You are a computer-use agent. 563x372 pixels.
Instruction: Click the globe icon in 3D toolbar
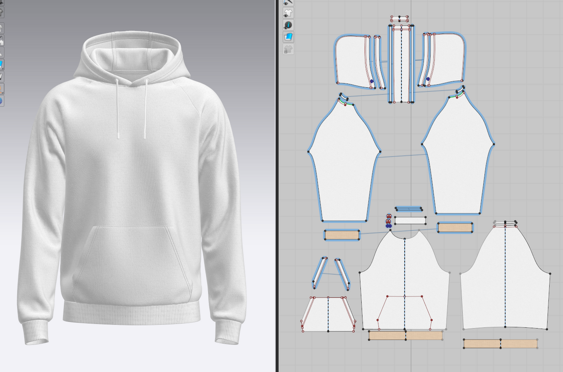[1, 100]
